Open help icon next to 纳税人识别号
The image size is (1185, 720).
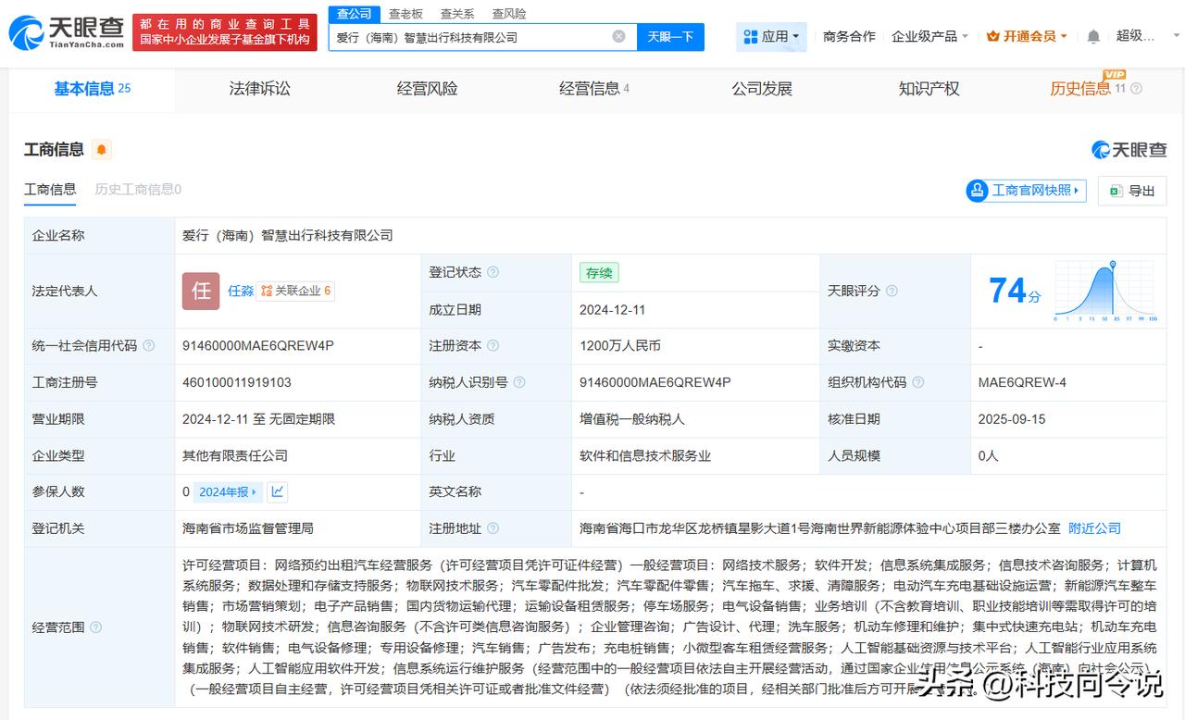point(518,382)
